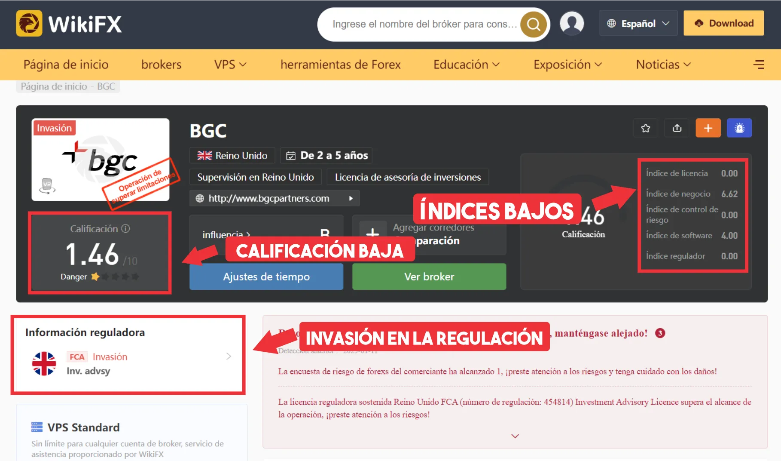Expand the warnings with down chevron

click(x=515, y=436)
